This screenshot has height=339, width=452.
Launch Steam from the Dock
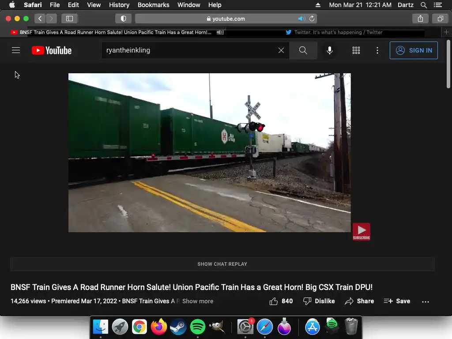178,327
